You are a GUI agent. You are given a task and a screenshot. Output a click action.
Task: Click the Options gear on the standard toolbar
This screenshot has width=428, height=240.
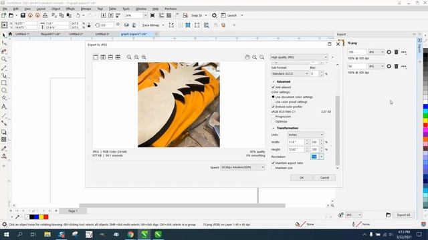click(214, 15)
